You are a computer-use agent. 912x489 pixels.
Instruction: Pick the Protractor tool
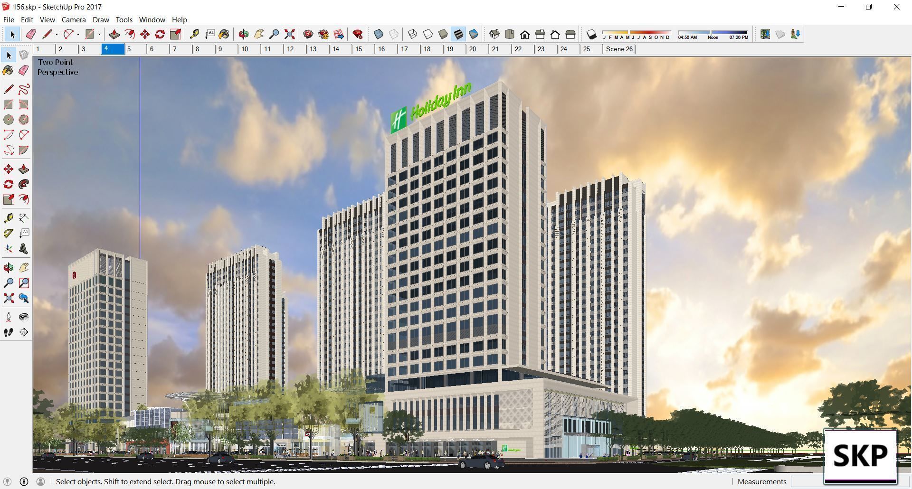tap(9, 234)
